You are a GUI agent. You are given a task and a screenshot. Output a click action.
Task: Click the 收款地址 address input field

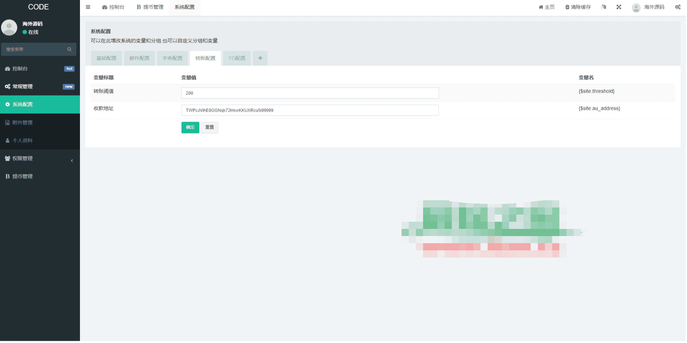click(310, 110)
